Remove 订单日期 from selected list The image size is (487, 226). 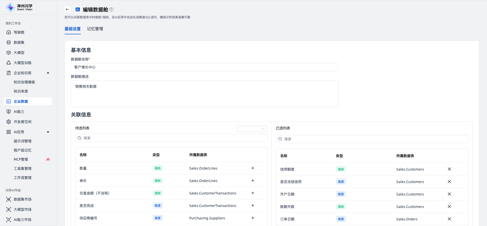(x=449, y=219)
